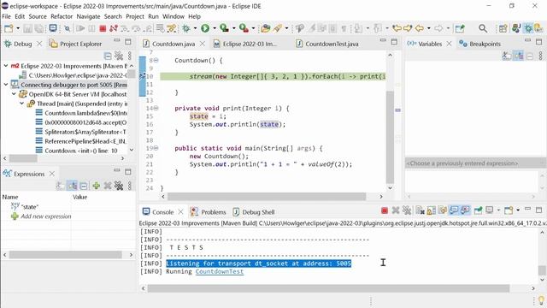Click the Back navigation arrow in toolbar
Viewport: 547px width, 308px height.
click(420, 28)
